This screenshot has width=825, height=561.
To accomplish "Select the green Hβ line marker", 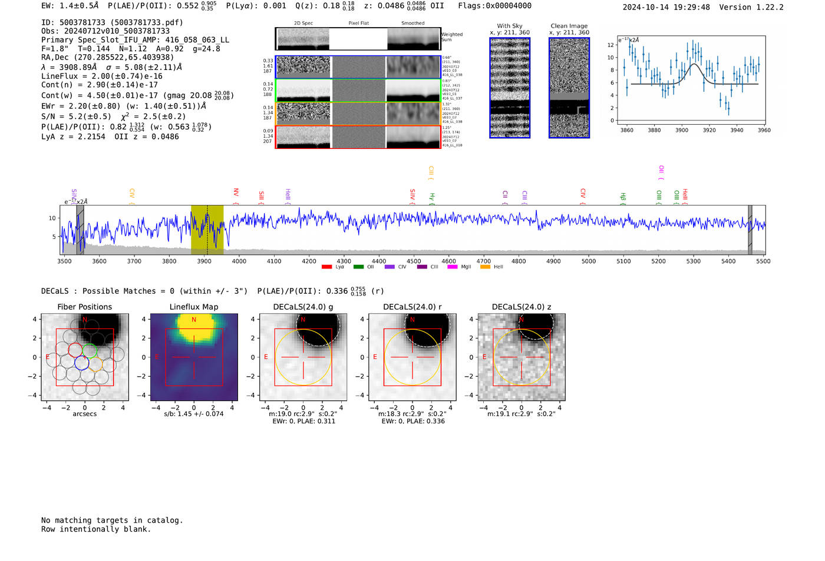I will tap(623, 198).
